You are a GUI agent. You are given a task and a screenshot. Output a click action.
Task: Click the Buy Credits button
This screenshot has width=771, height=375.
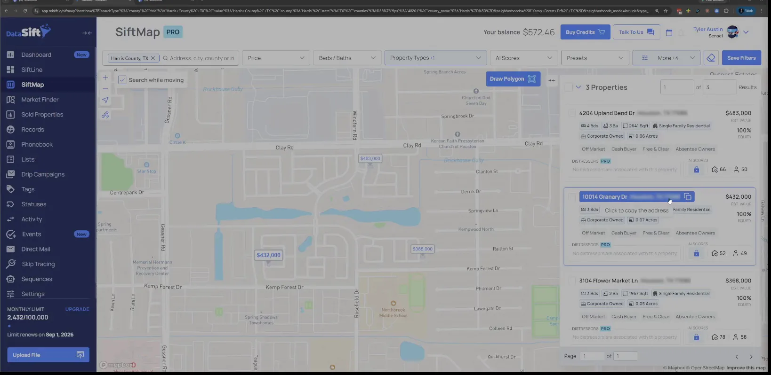585,32
